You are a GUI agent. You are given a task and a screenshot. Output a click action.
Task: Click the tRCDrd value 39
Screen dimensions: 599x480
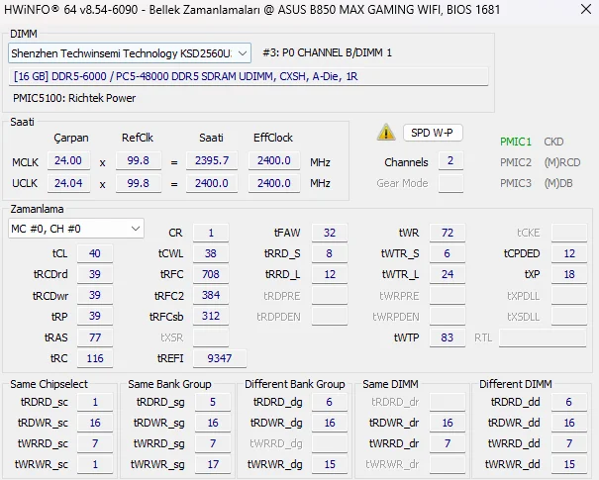(x=95, y=274)
